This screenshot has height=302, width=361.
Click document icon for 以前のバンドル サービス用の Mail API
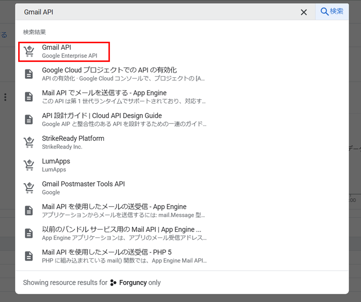(29, 233)
